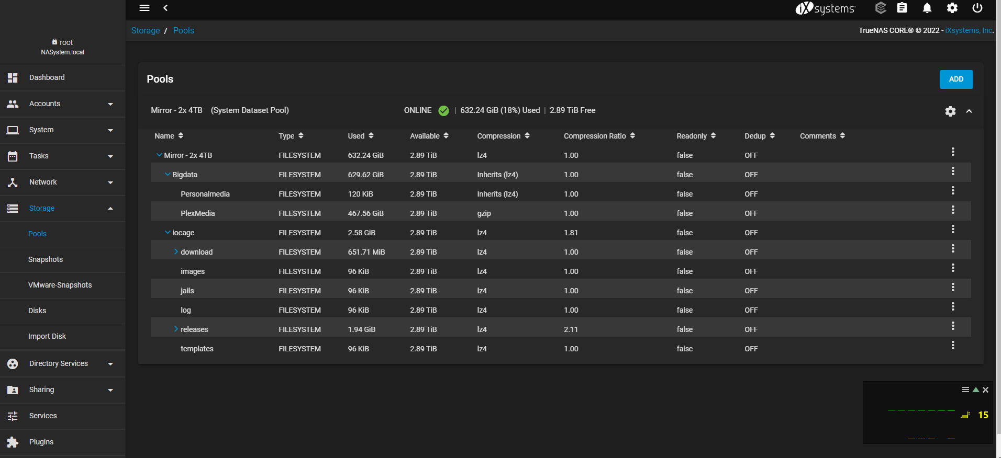The image size is (1001, 458).
Task: Click the ADD pool button
Action: (956, 79)
